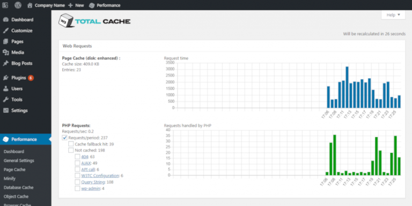
Task: Click the W3TC Configuration link
Action: click(x=100, y=176)
